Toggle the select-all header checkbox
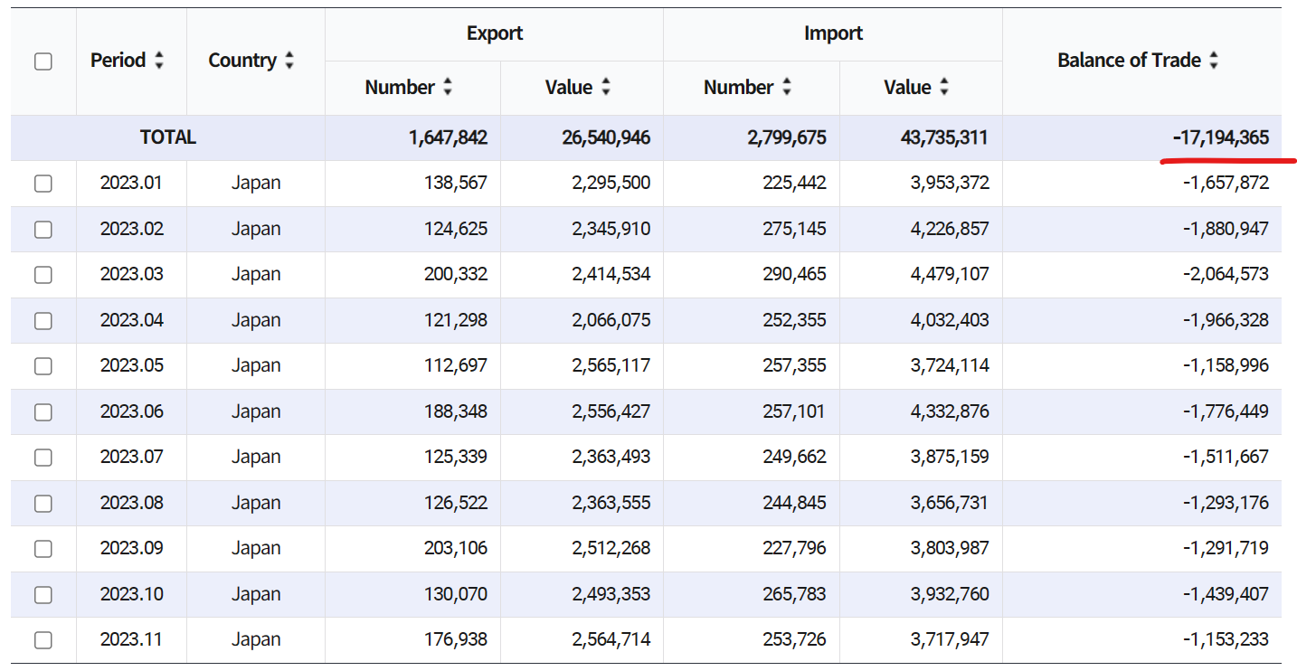This screenshot has height=671, width=1297. pos(43,61)
